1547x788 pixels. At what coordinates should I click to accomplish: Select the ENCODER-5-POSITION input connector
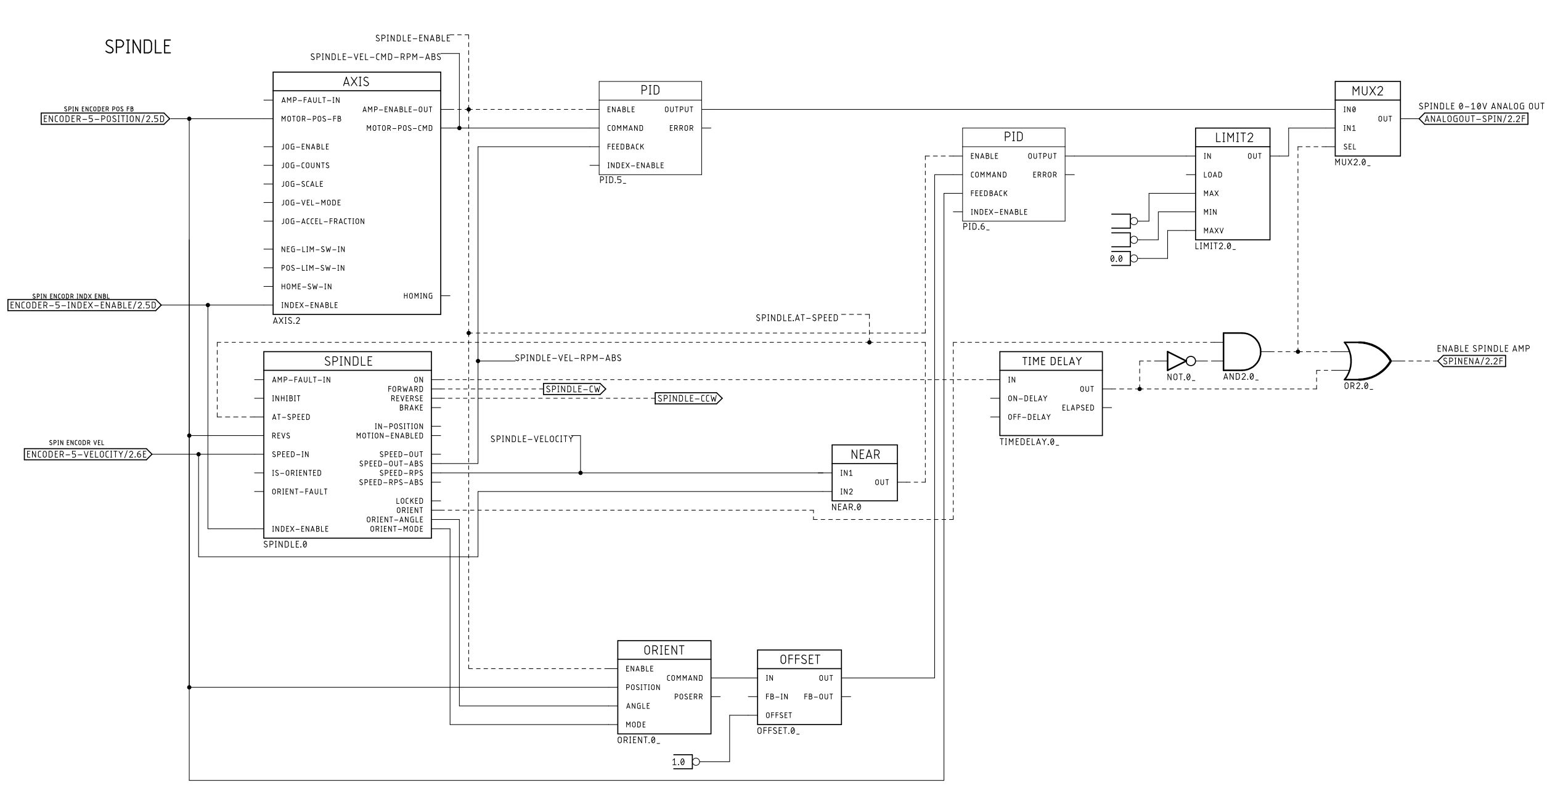click(x=105, y=119)
